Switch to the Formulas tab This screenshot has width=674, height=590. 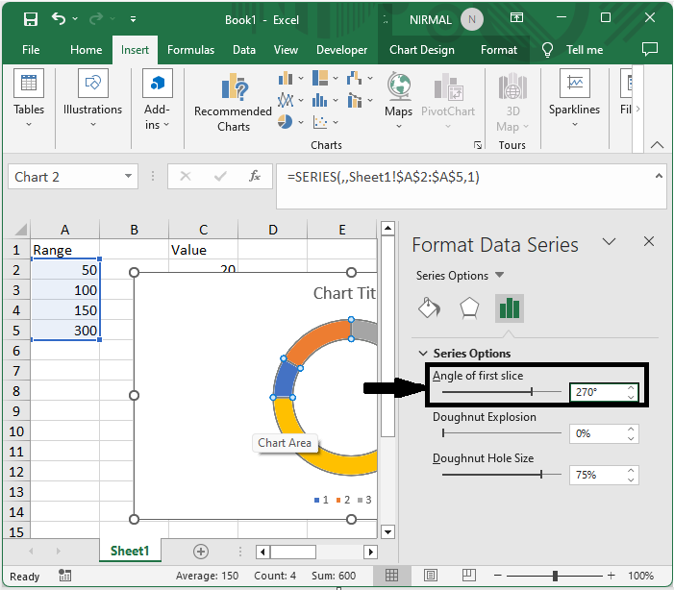click(x=190, y=50)
